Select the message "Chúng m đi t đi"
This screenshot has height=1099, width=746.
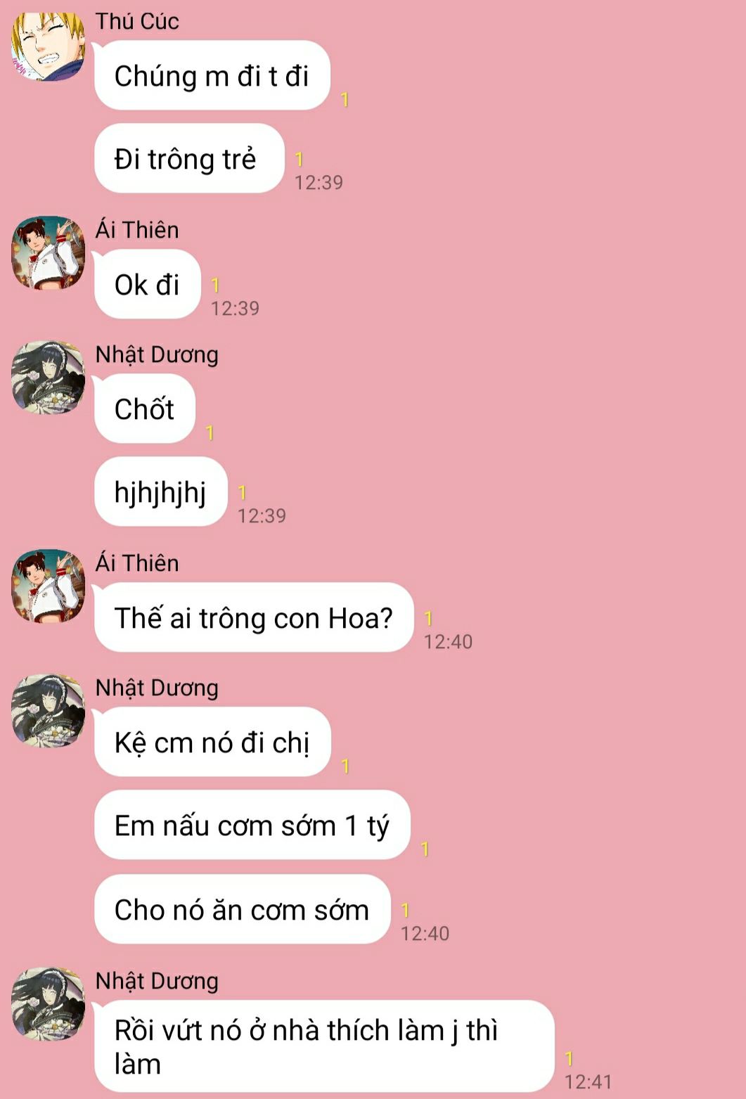pos(212,75)
